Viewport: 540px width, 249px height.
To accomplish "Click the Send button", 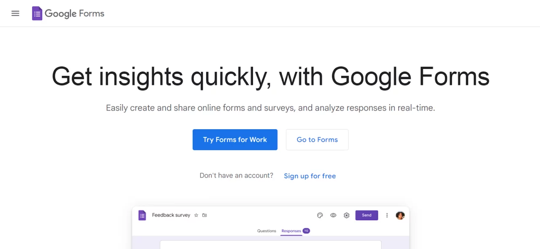I will (366, 215).
